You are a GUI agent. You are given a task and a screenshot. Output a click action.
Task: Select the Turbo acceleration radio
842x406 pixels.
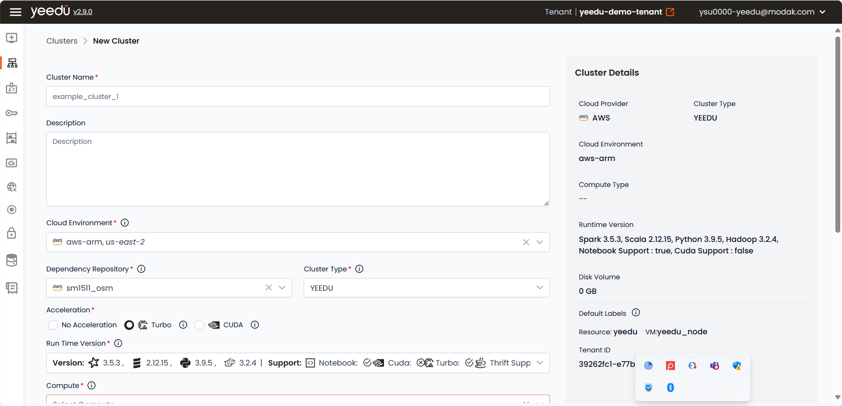point(129,325)
